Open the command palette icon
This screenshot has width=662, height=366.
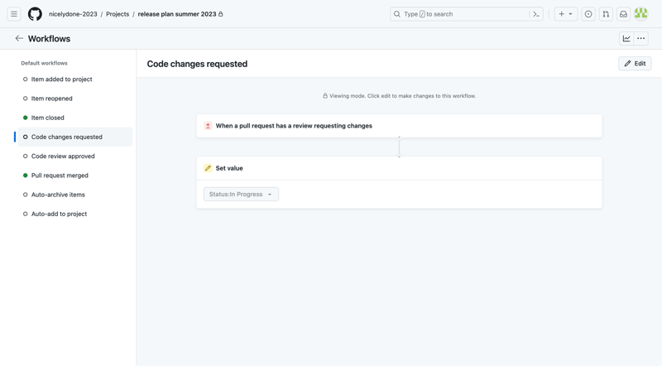[536, 14]
